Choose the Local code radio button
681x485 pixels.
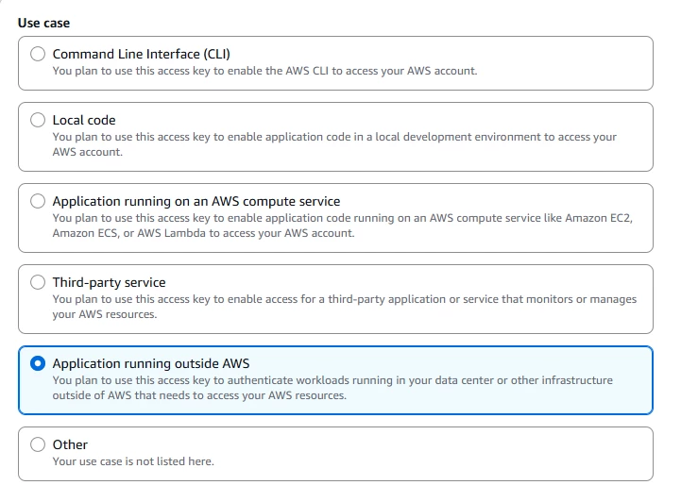point(38,120)
